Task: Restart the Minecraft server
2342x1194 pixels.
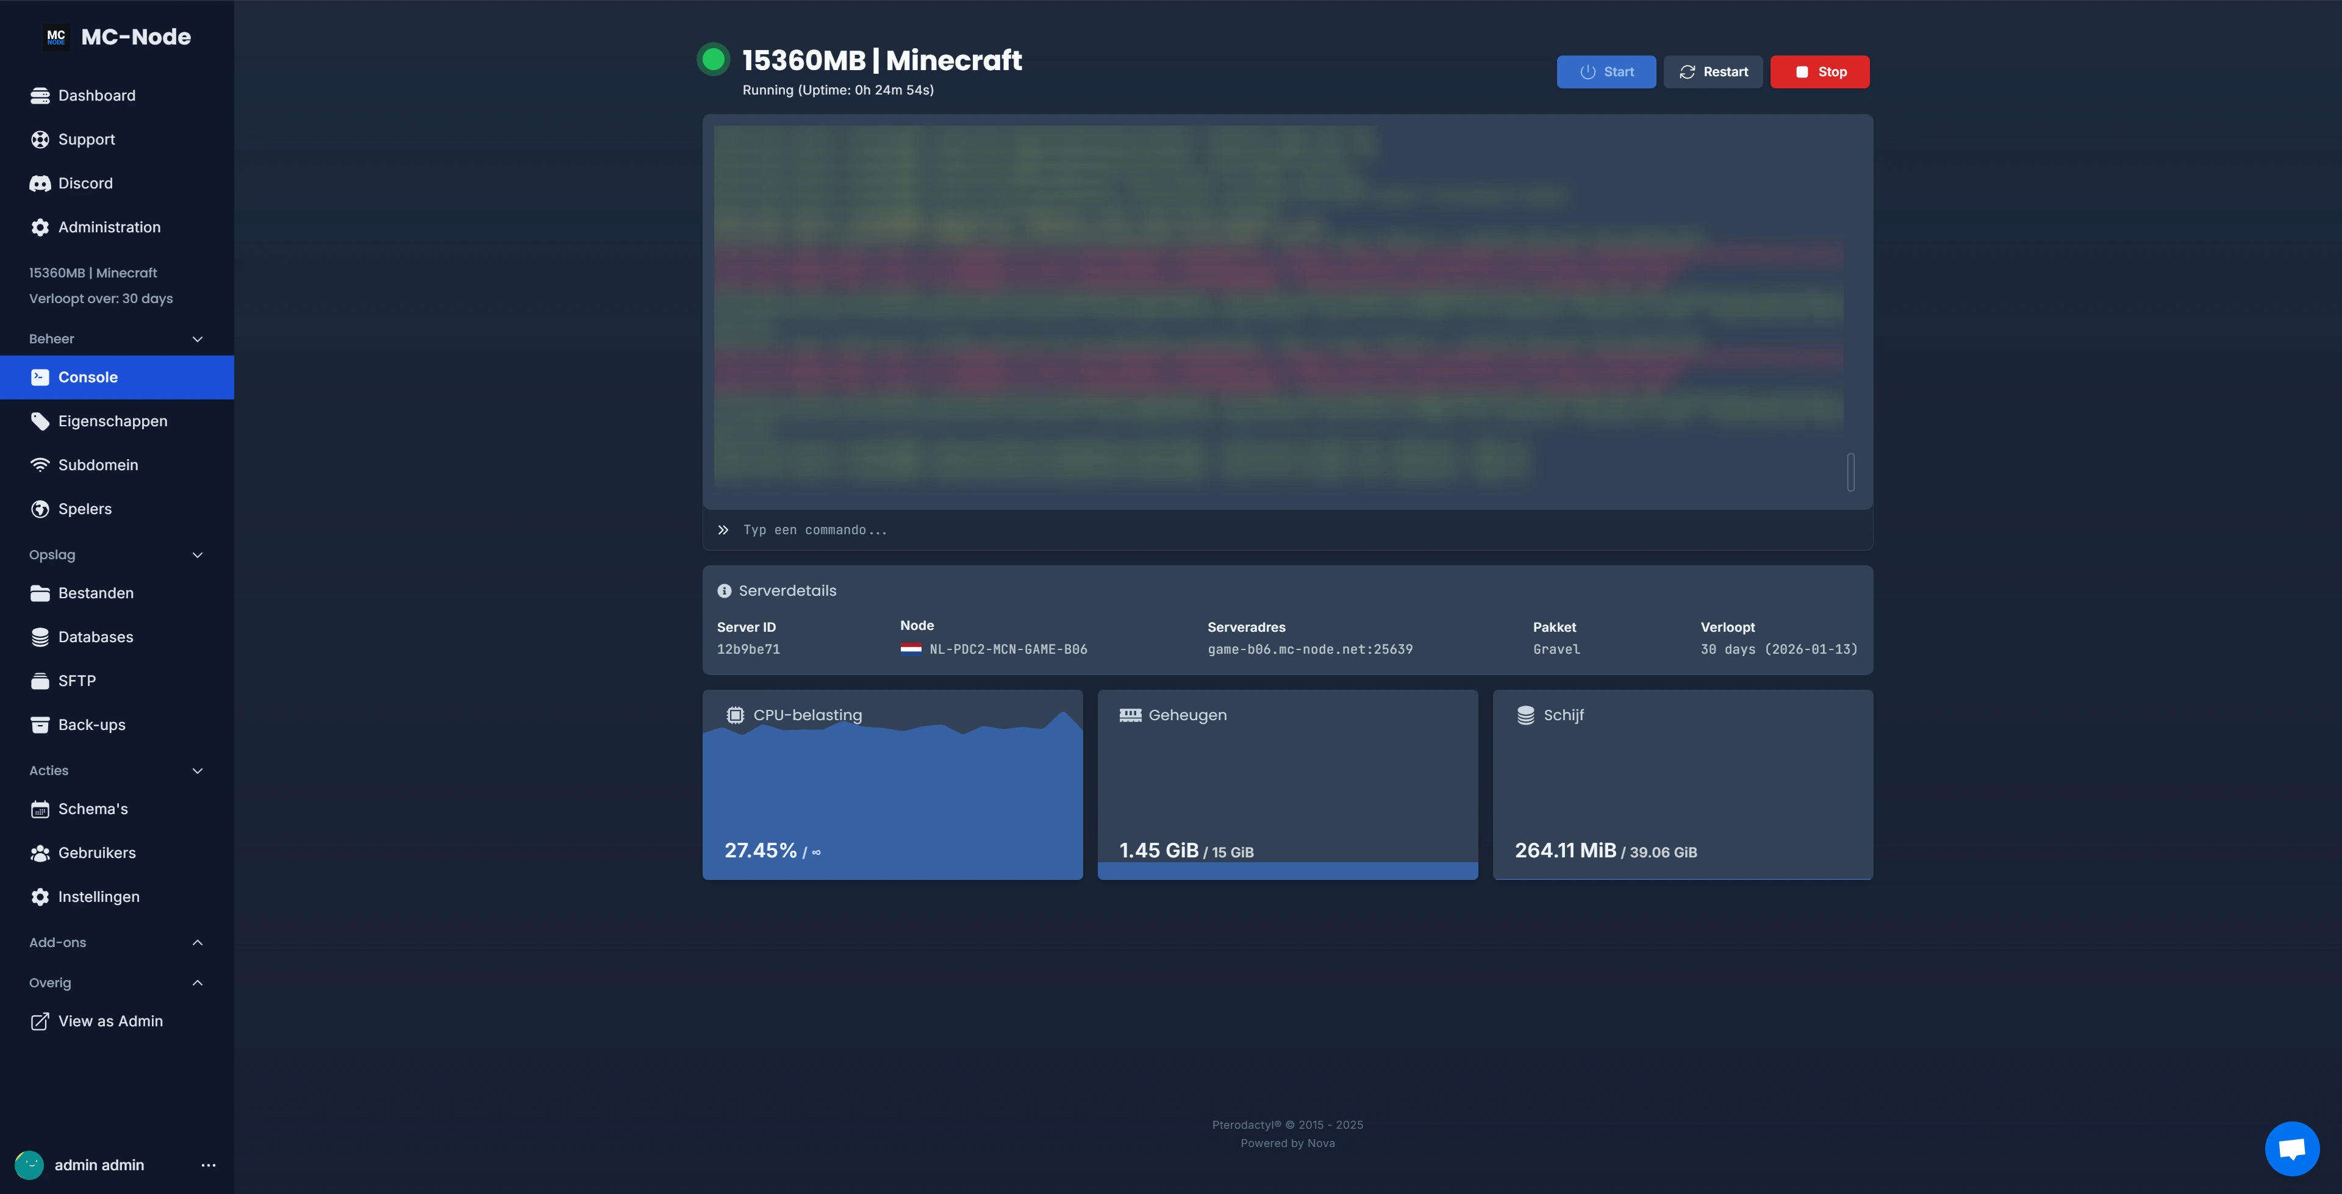Action: [x=1713, y=71]
